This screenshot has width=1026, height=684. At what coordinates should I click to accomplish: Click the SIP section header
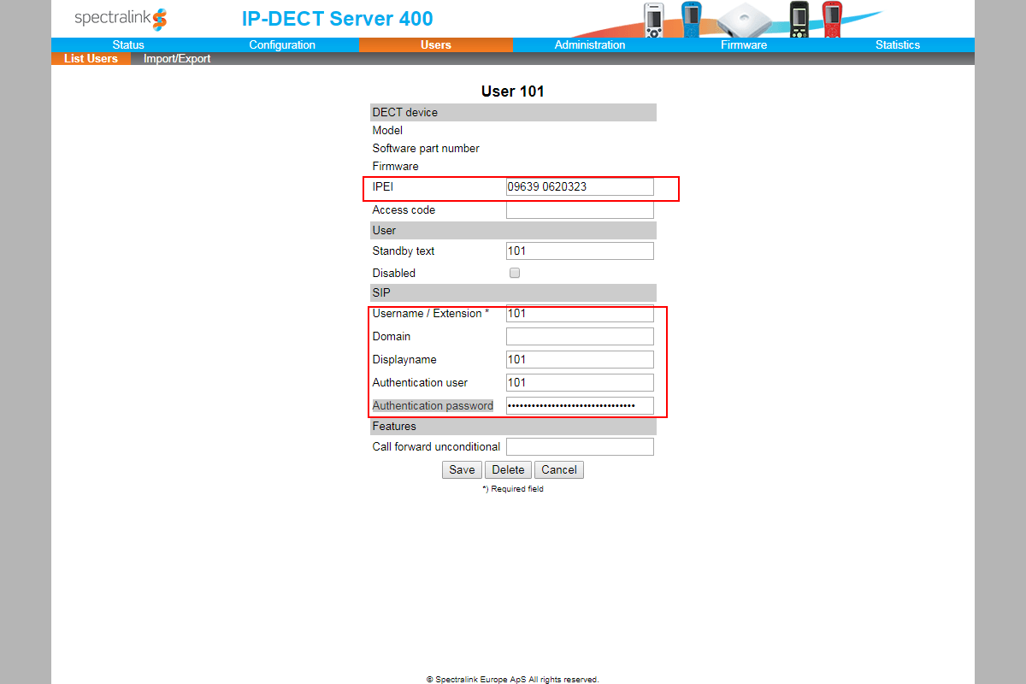(513, 292)
